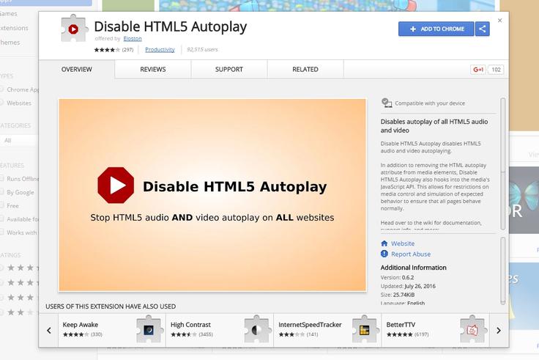
Task: Click Add to Chrome button
Action: coord(436,29)
